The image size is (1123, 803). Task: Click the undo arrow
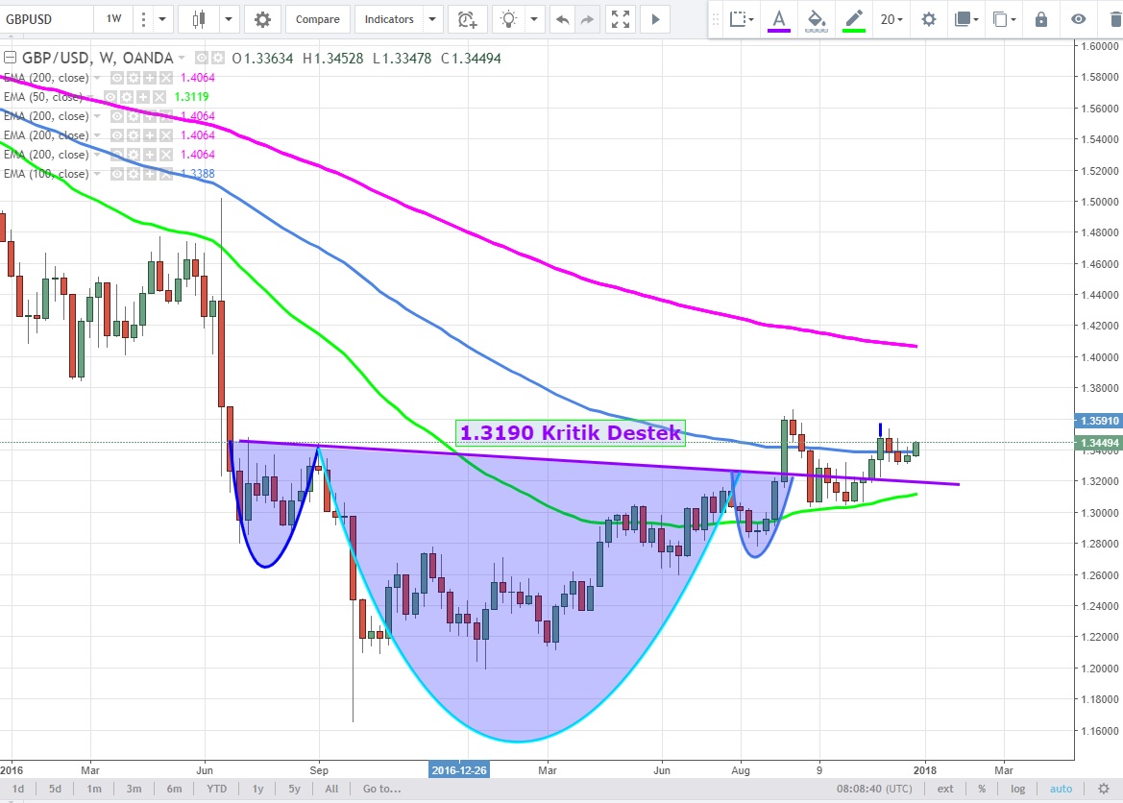point(562,19)
